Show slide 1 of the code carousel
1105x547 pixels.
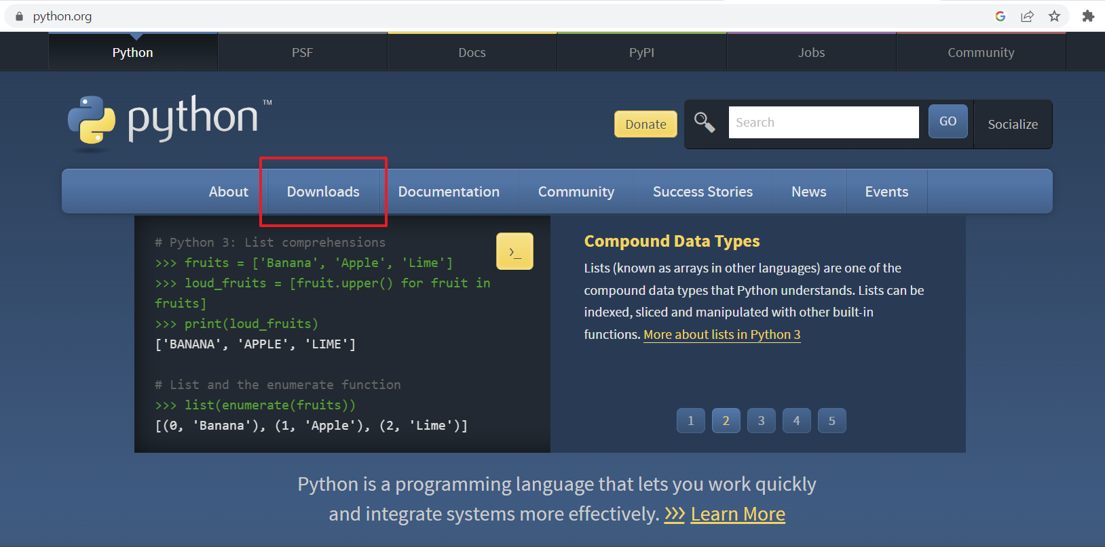pyautogui.click(x=691, y=421)
